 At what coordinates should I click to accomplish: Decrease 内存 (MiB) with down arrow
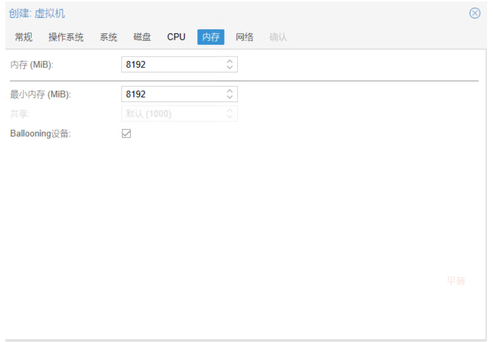pyautogui.click(x=230, y=68)
